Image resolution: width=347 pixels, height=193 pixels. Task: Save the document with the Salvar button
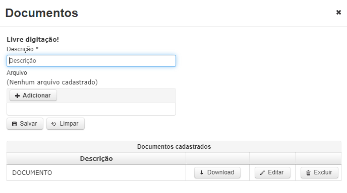click(25, 124)
